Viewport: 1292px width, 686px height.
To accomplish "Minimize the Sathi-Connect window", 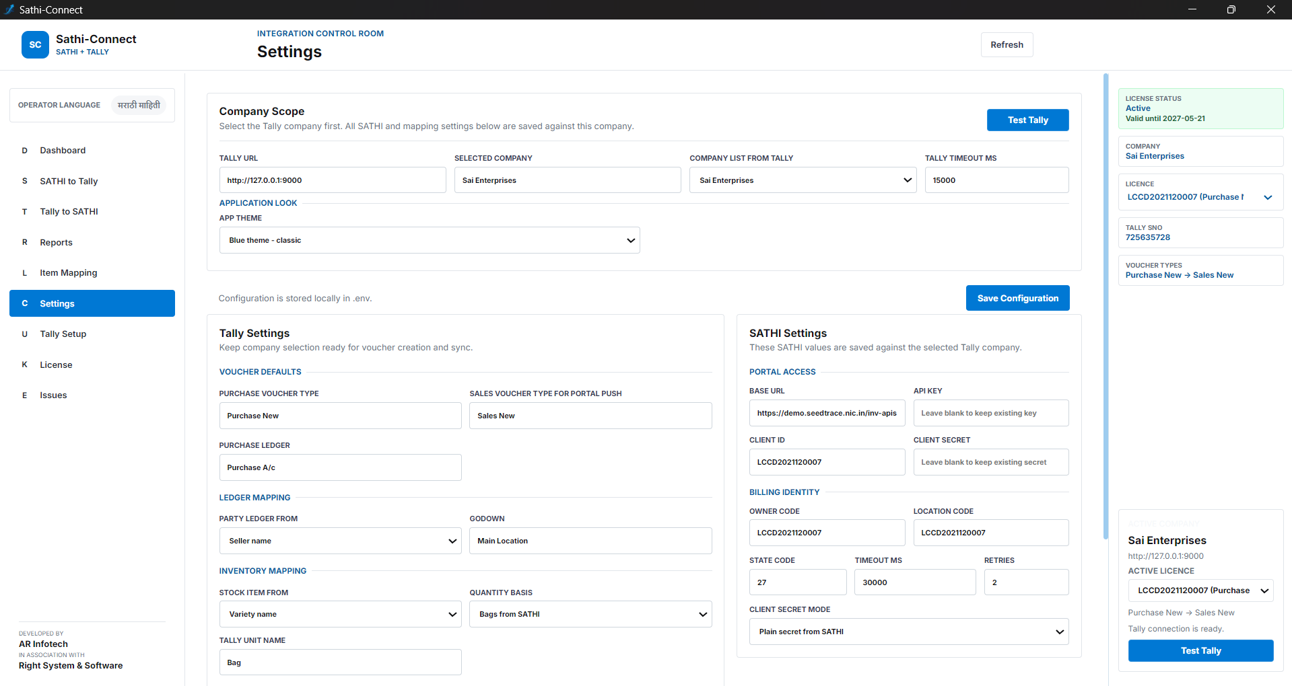I will click(x=1192, y=9).
